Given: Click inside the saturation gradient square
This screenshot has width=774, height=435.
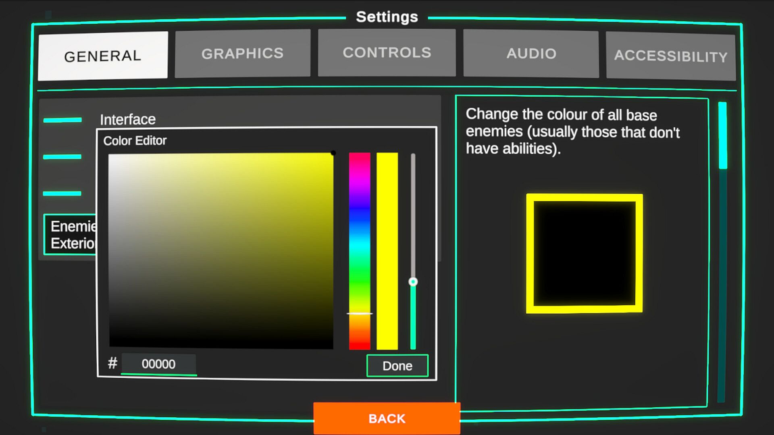Looking at the screenshot, I should point(221,250).
